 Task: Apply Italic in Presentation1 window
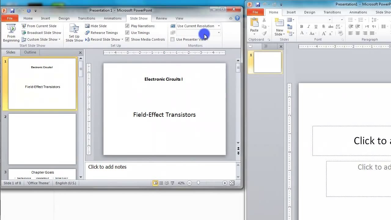click(x=309, y=27)
